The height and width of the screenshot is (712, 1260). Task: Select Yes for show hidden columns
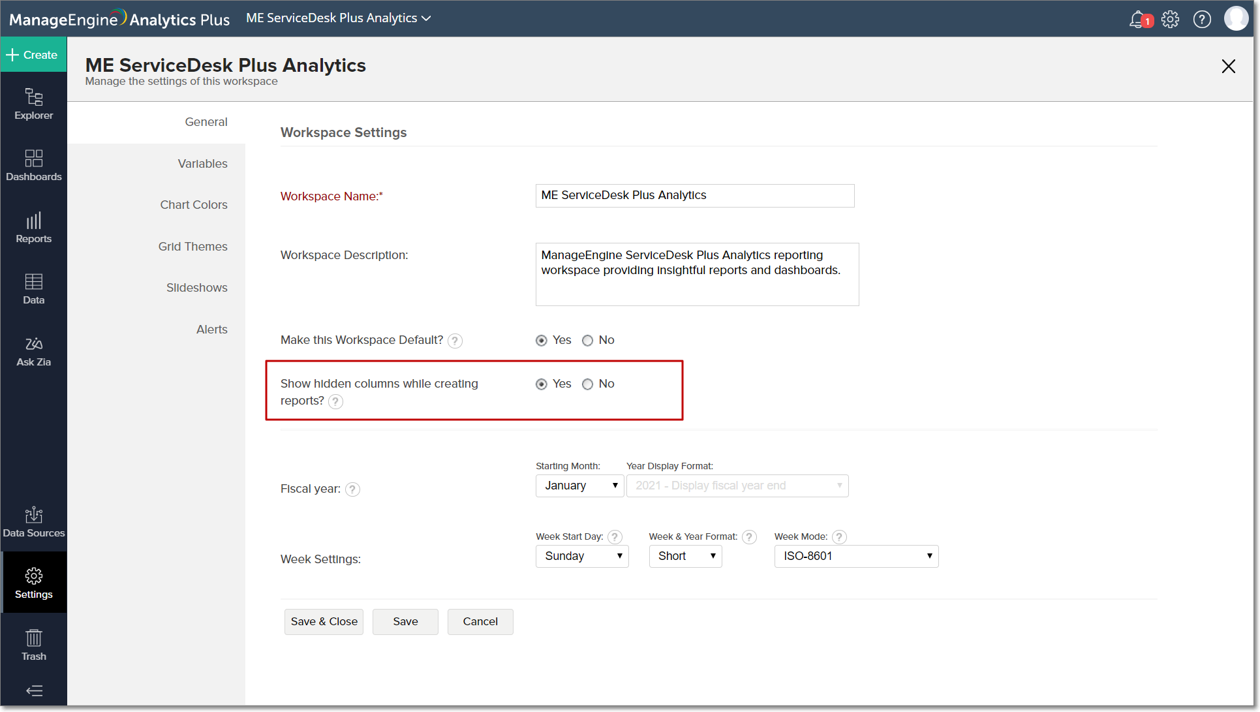pos(541,384)
